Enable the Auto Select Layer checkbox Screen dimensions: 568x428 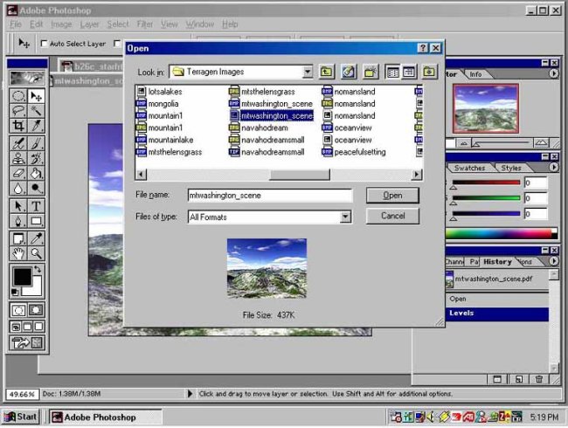click(x=44, y=44)
